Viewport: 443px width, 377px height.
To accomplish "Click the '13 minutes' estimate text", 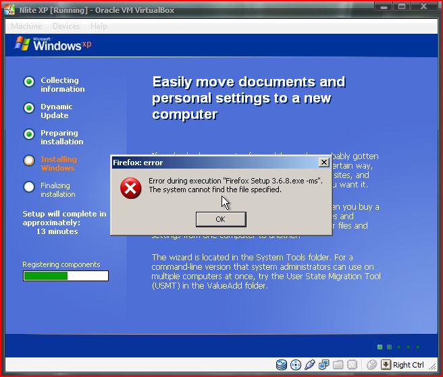I will coord(57,231).
